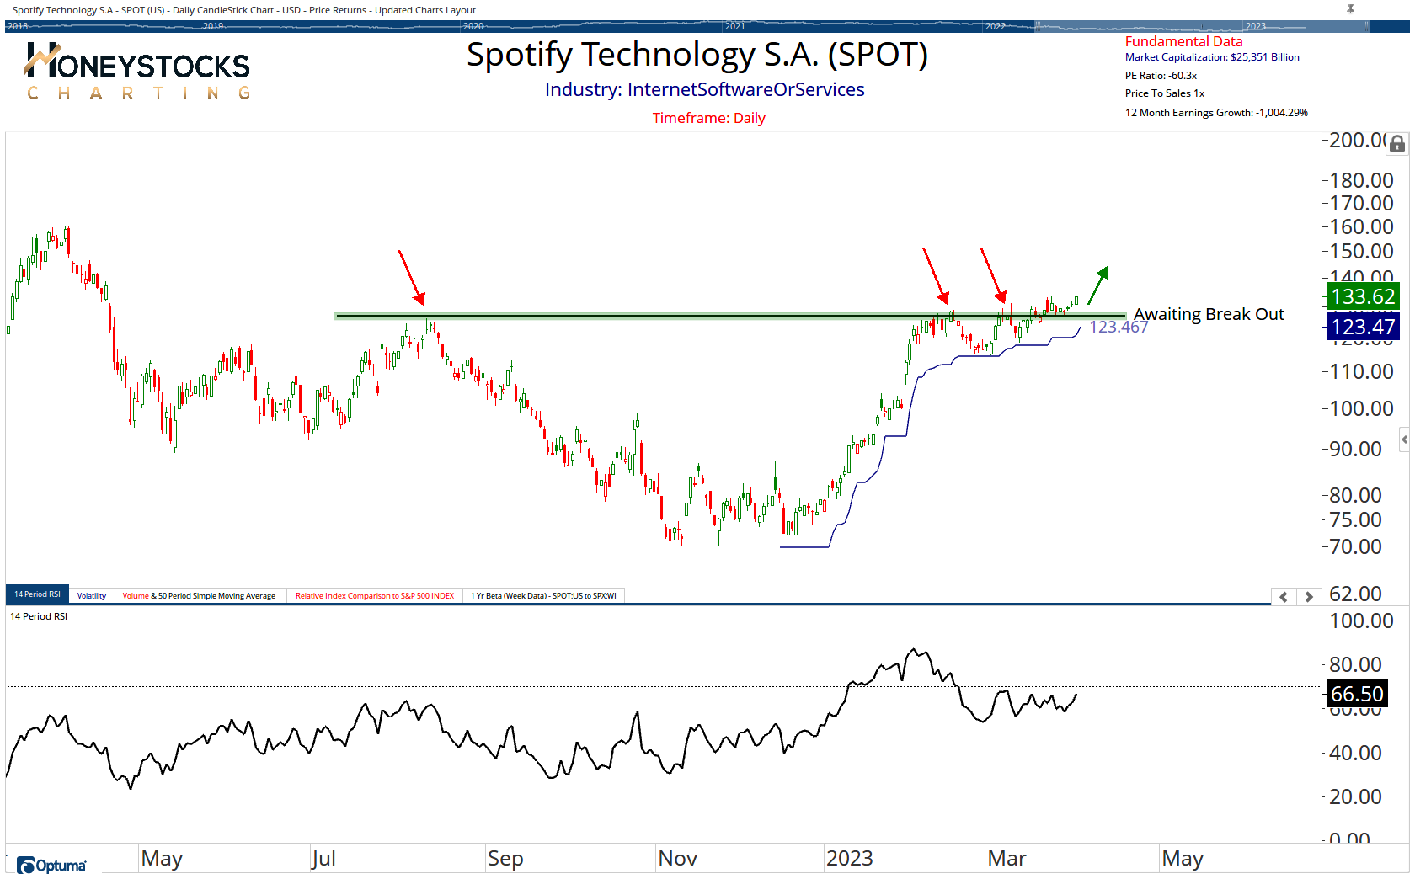Image resolution: width=1415 pixels, height=879 pixels.
Task: Click the green 133.62 price label
Action: (x=1362, y=296)
